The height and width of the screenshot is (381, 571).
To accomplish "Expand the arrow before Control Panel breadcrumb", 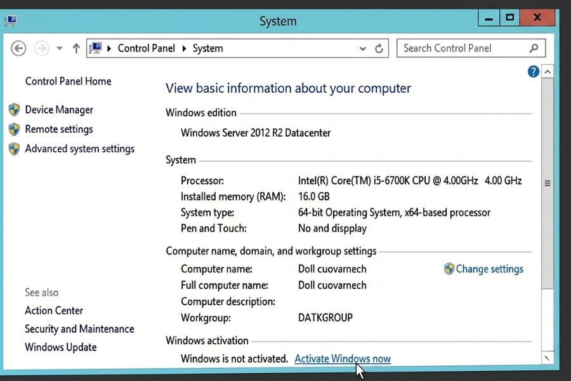I will [x=109, y=48].
